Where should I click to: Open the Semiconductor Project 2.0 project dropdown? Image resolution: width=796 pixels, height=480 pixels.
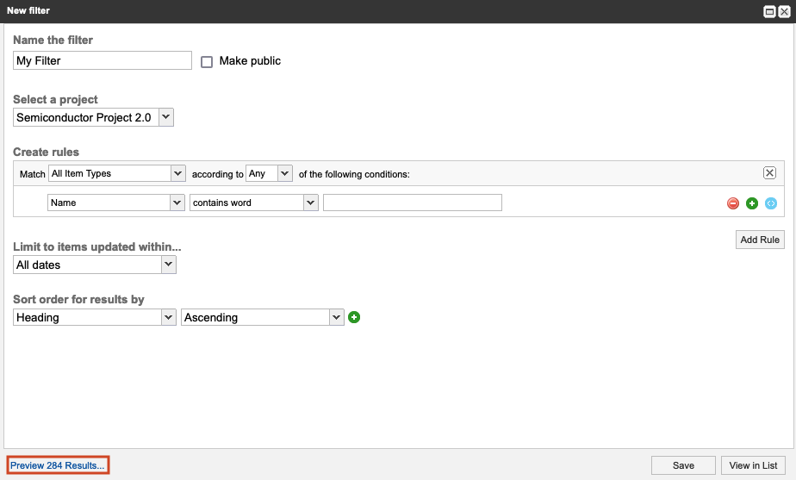[x=94, y=117]
